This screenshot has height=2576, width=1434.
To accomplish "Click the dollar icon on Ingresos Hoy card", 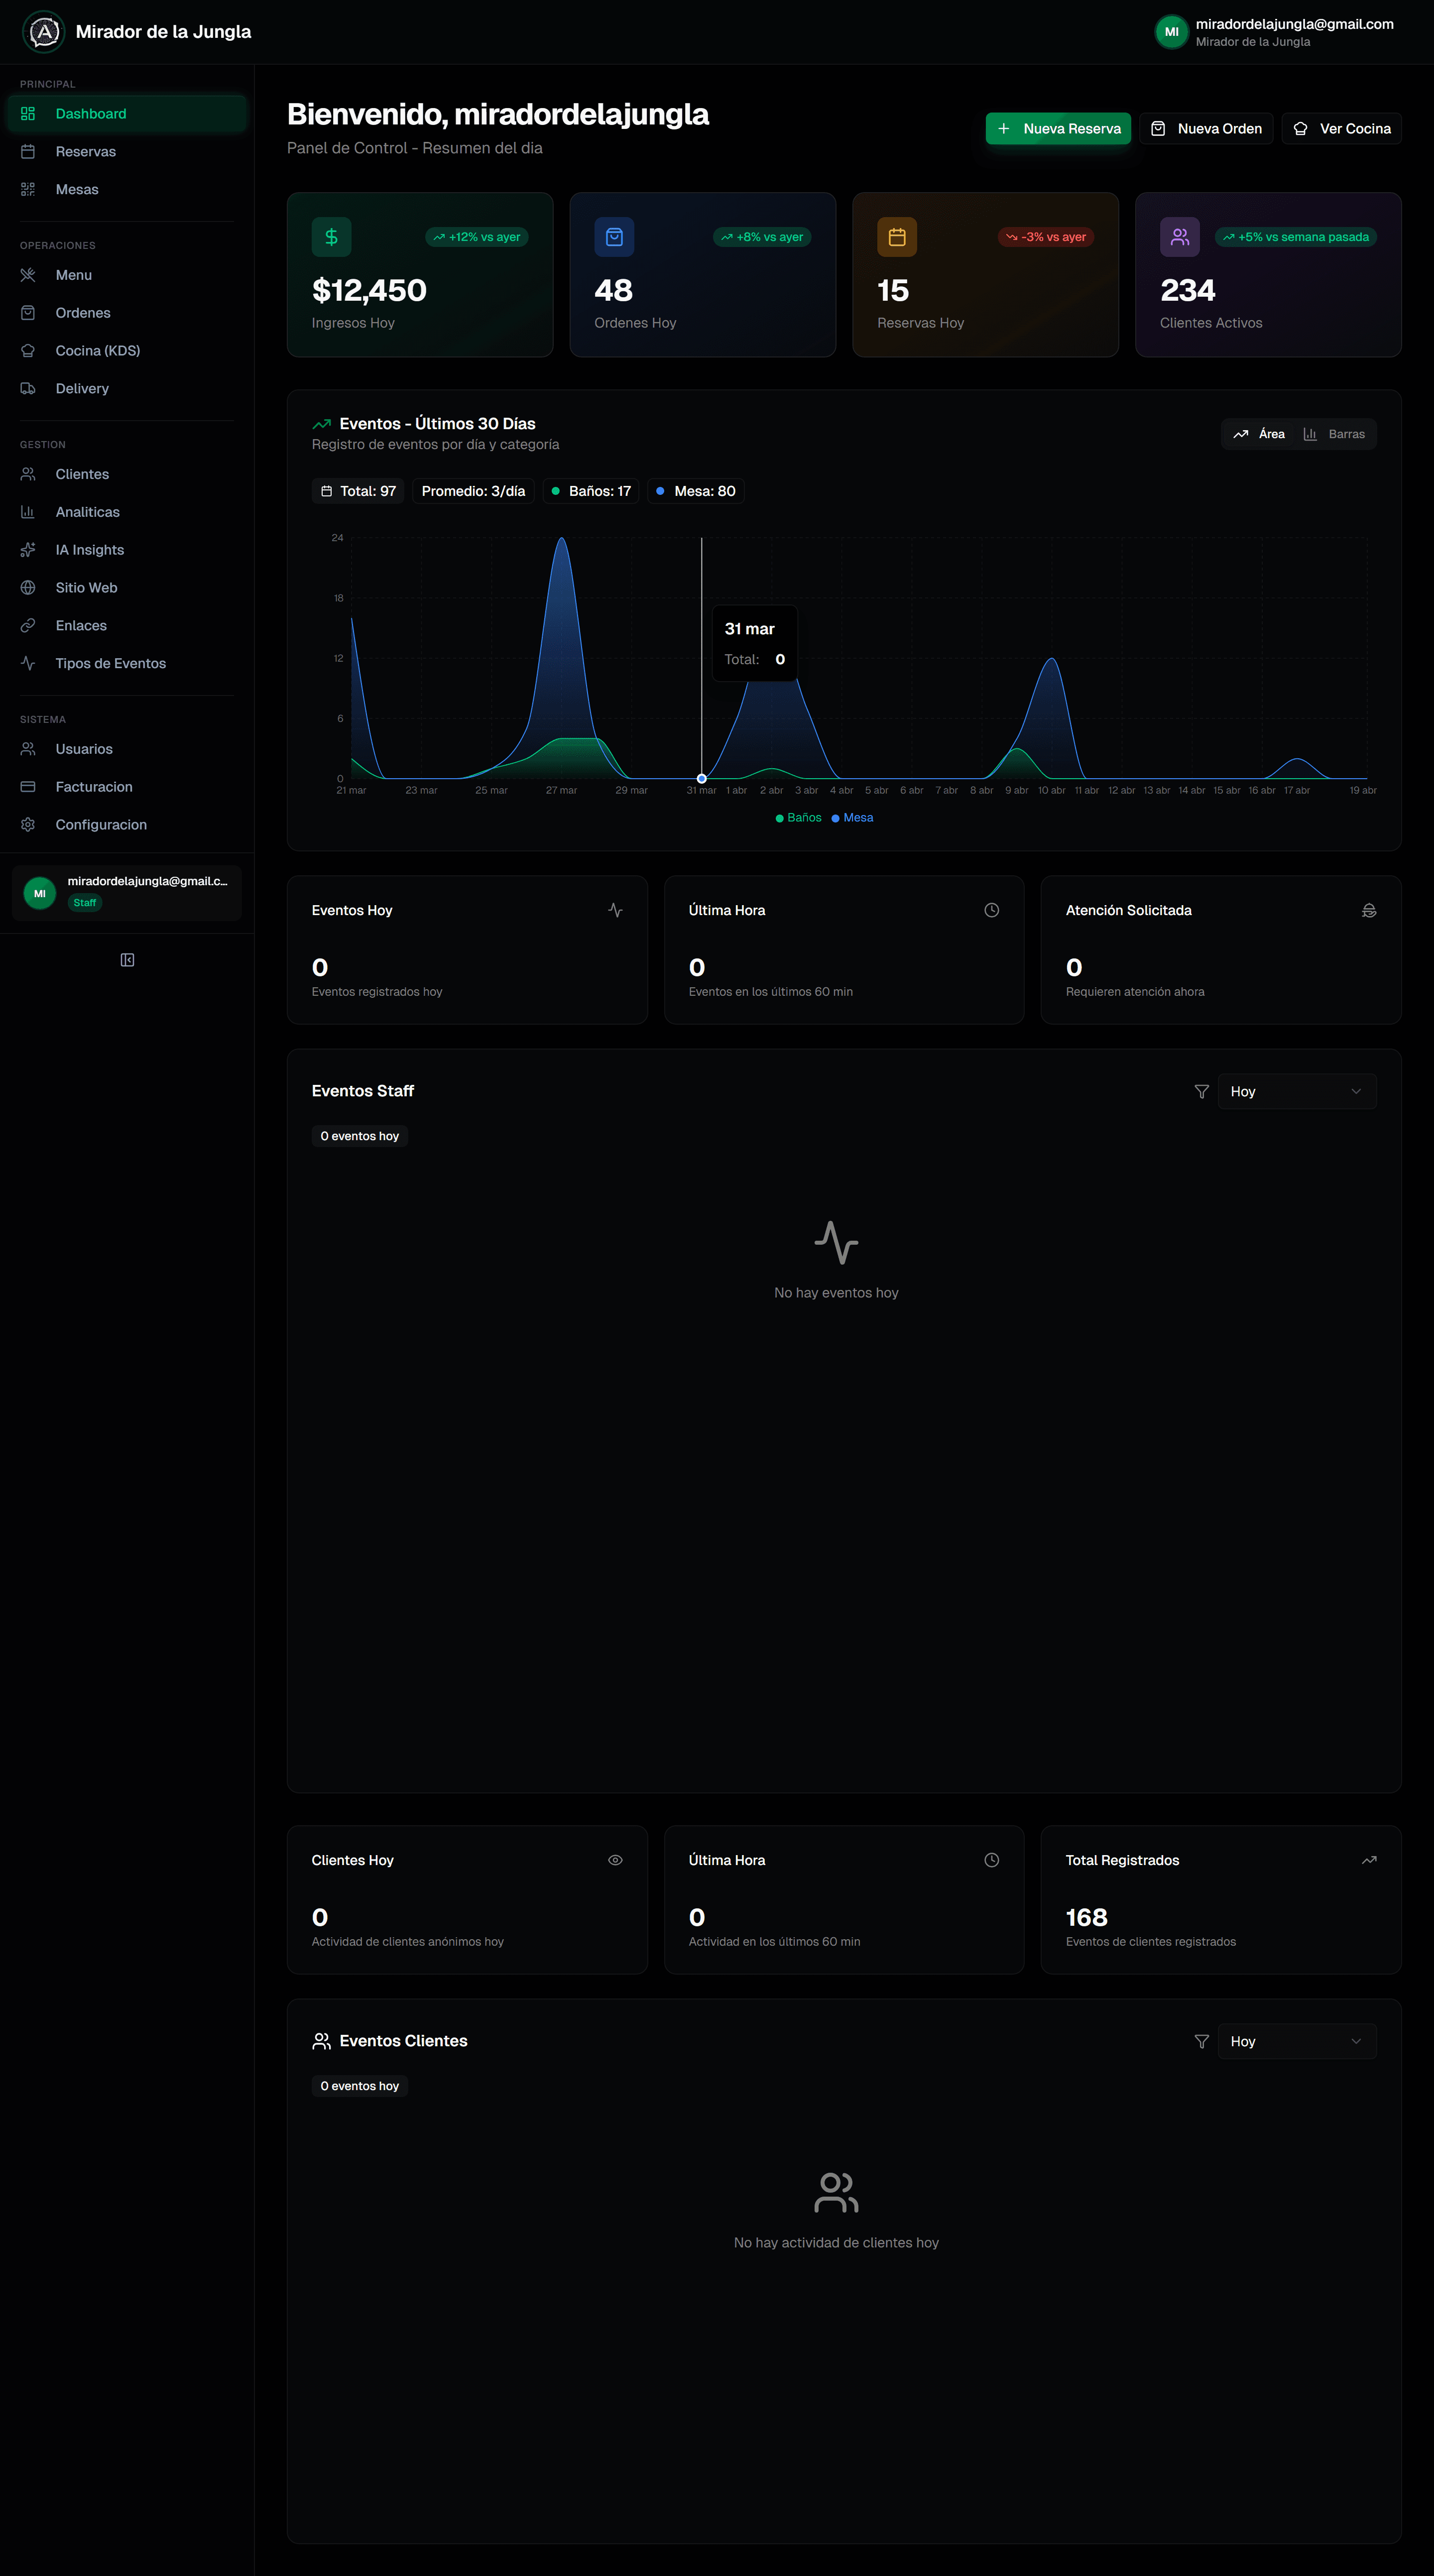I will (331, 237).
